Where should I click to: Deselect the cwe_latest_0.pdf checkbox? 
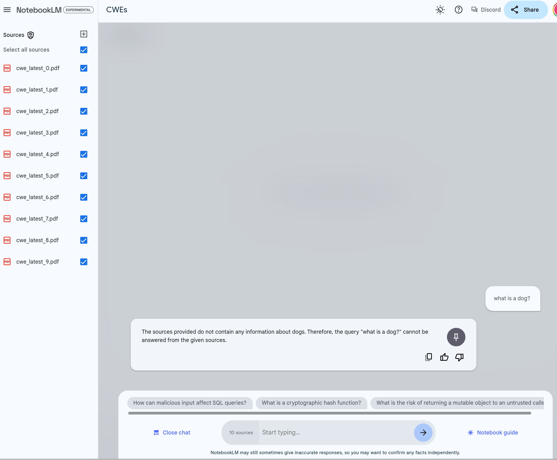tap(84, 68)
